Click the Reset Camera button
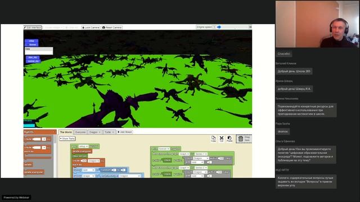The image size is (360, 202). (x=112, y=27)
